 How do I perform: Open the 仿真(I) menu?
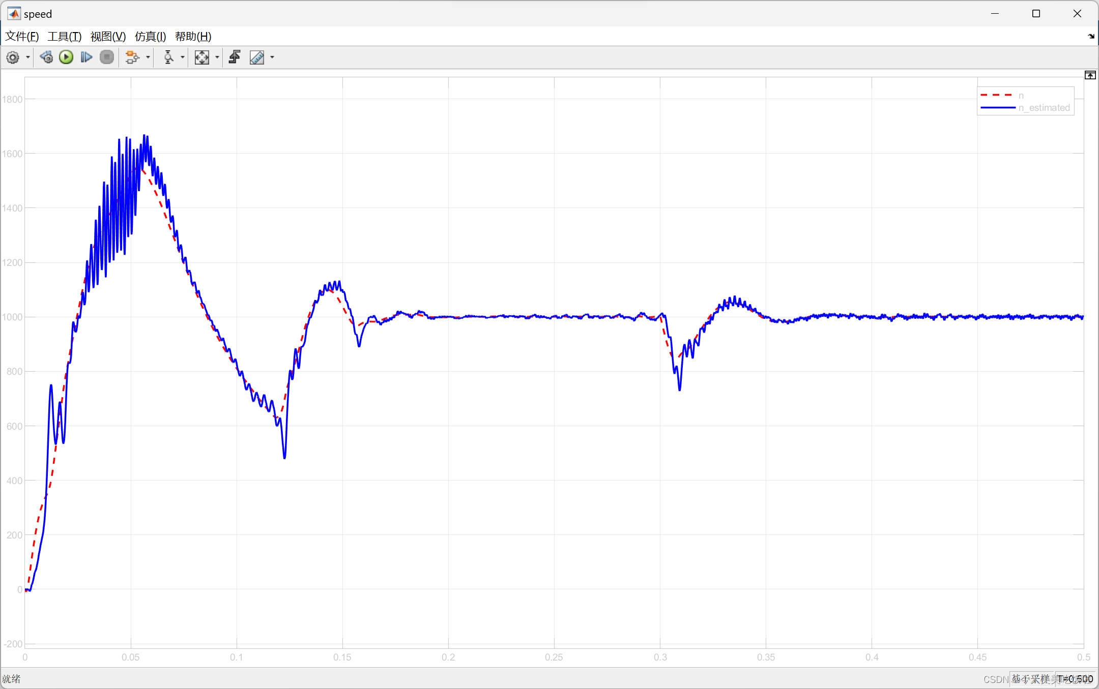click(150, 37)
